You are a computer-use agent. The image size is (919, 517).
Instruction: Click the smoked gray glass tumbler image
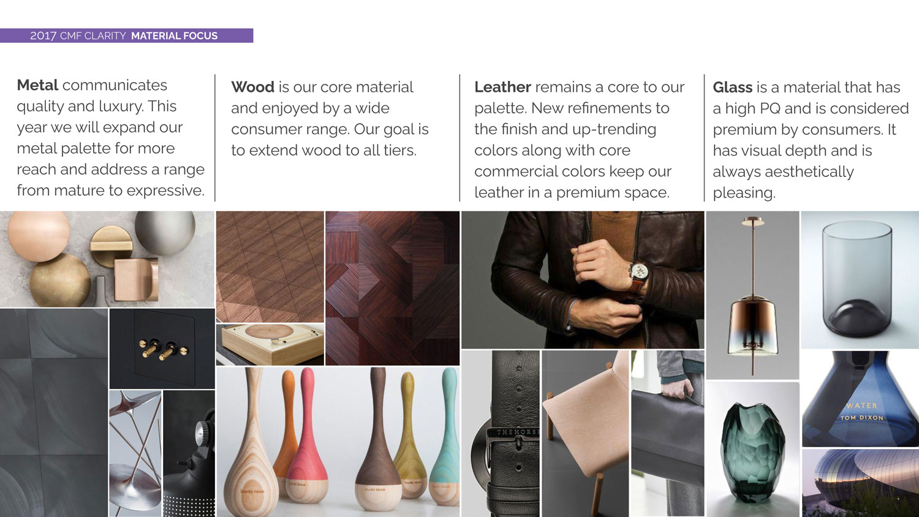(860, 280)
